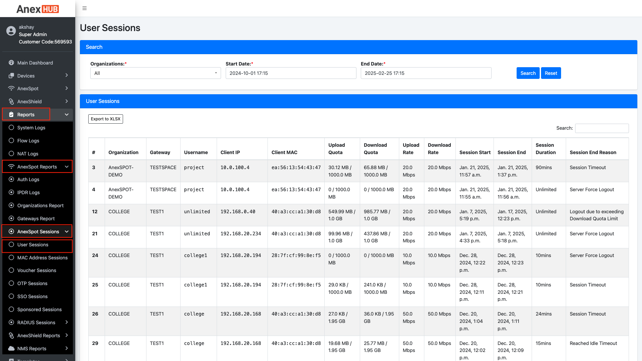Image resolution: width=642 pixels, height=361 pixels.
Task: Open the User Sessions menu entry
Action: (33, 245)
